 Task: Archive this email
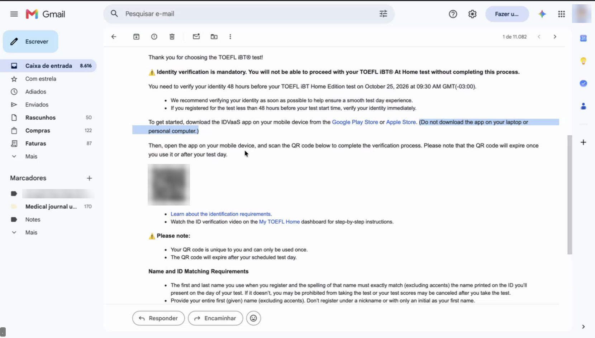136,37
